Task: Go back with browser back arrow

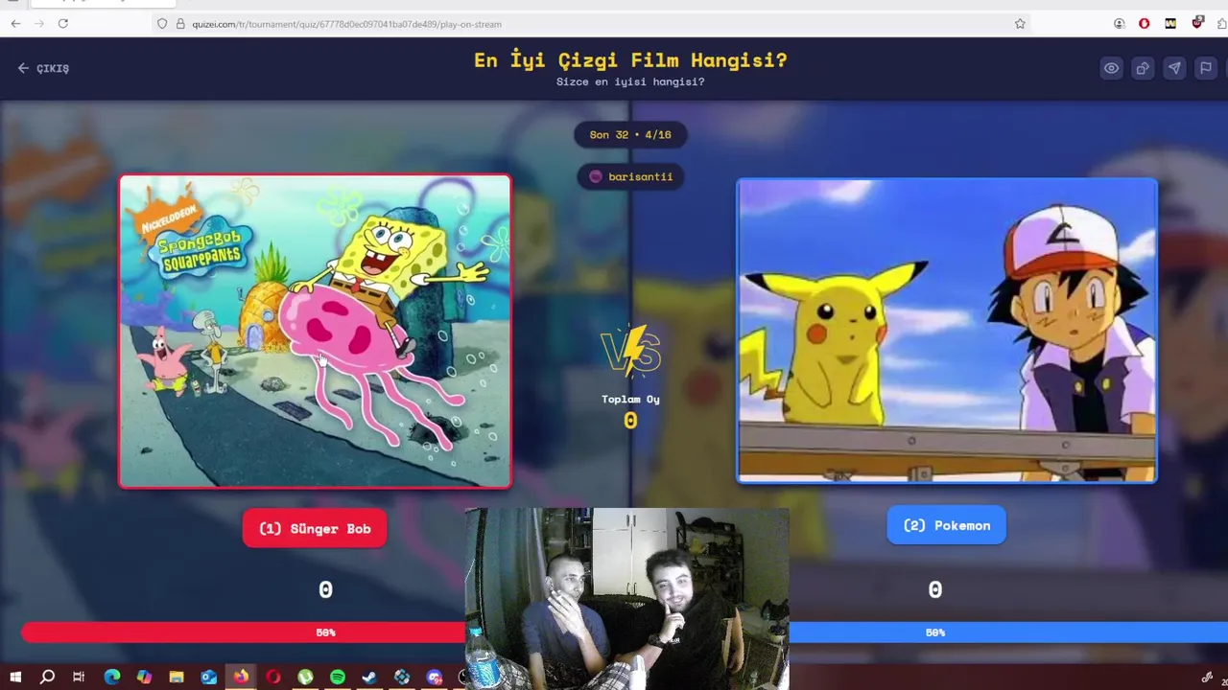Action: pos(15,23)
